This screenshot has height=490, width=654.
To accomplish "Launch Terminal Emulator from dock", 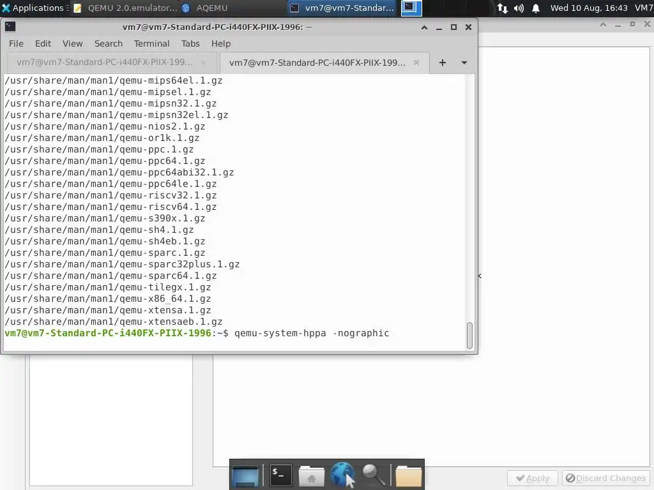I will pos(280,475).
